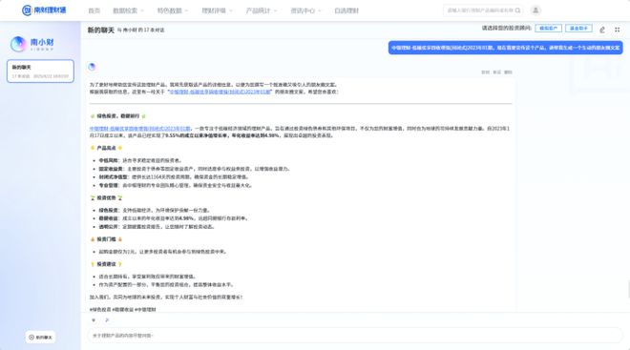
Task: Click the heart icon above input box
Action: 94,319
